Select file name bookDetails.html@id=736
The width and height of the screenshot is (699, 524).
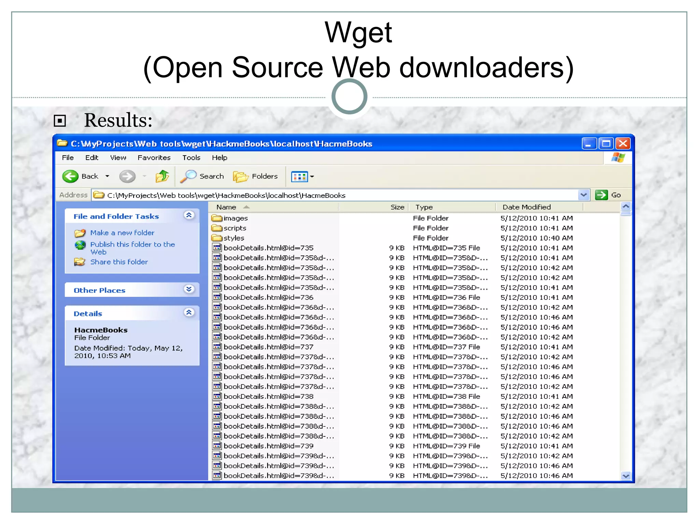(x=269, y=297)
